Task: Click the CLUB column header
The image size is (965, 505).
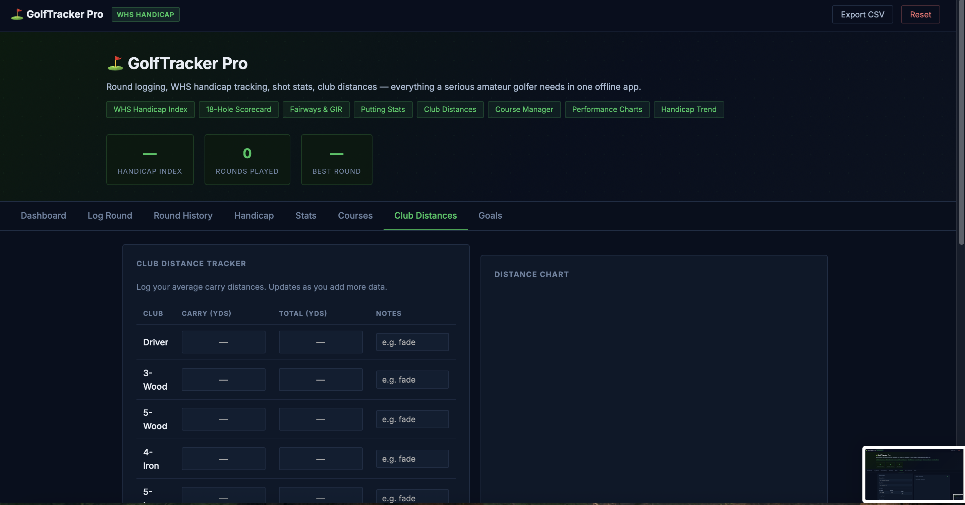Action: 153,313
